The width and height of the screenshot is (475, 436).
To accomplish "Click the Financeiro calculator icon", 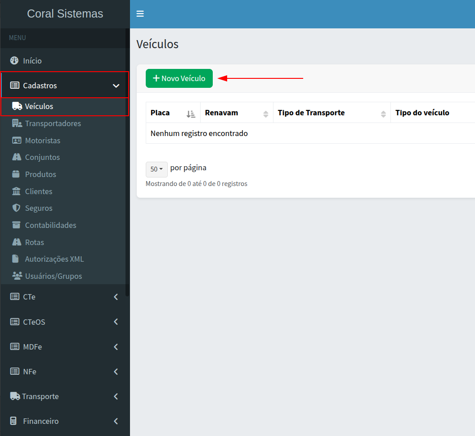I will click(x=14, y=421).
